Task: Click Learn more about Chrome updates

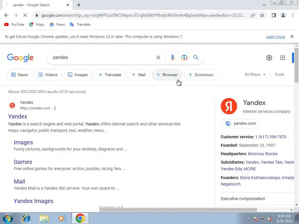Action: point(275,36)
